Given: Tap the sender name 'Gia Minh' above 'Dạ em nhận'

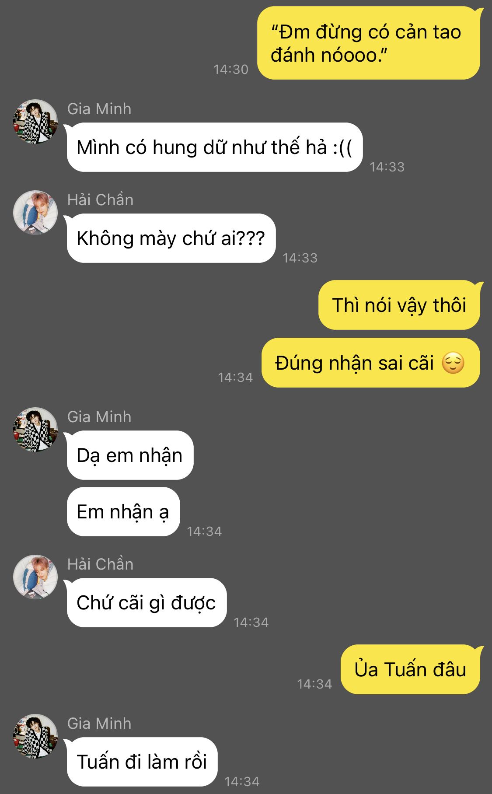Looking at the screenshot, I should pos(99,417).
